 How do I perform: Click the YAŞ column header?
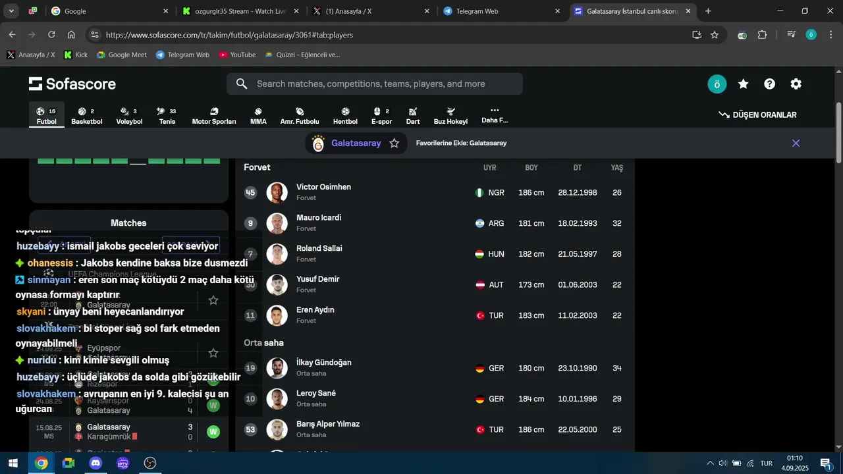[x=617, y=168]
